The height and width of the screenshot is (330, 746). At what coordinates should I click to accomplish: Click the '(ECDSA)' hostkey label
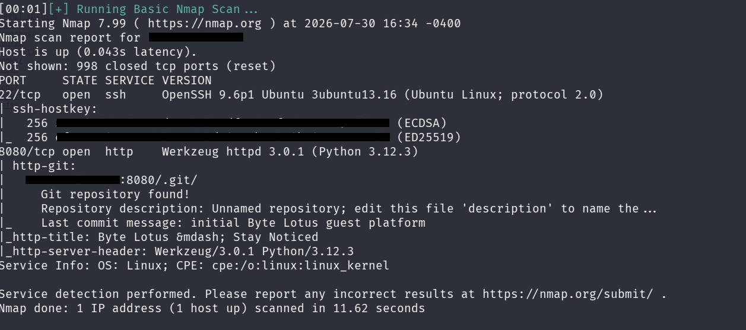(422, 123)
